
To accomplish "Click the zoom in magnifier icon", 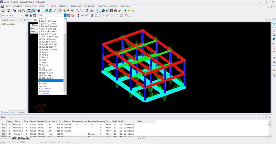I will pyautogui.click(x=77, y=11).
